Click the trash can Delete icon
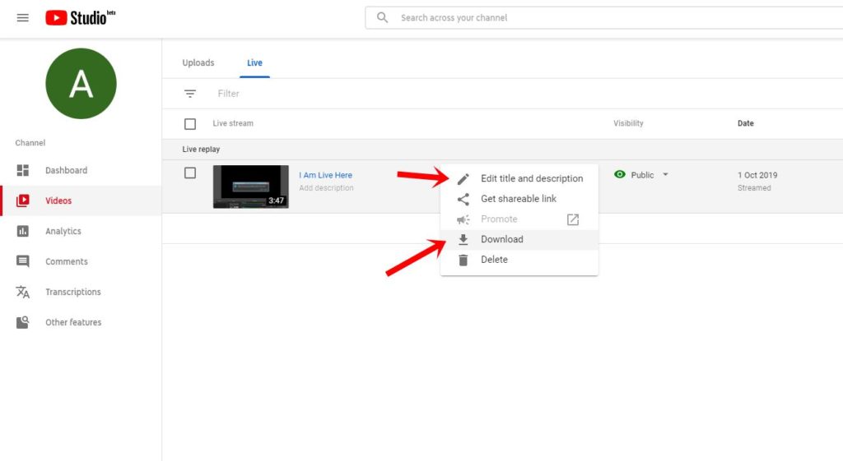The height and width of the screenshot is (461, 843). [463, 260]
